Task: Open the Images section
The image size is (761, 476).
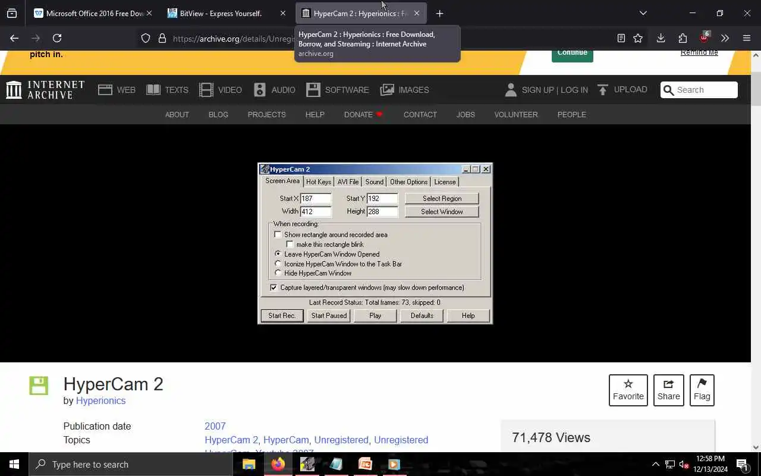Action: click(x=404, y=90)
